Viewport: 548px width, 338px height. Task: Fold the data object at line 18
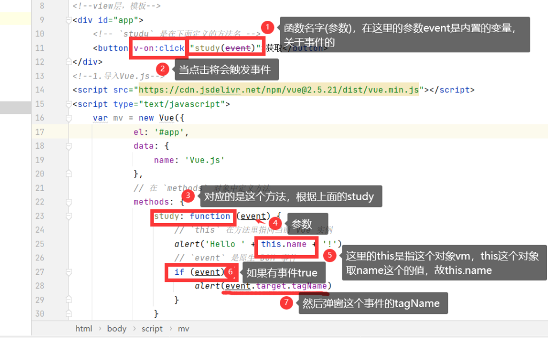click(x=68, y=145)
